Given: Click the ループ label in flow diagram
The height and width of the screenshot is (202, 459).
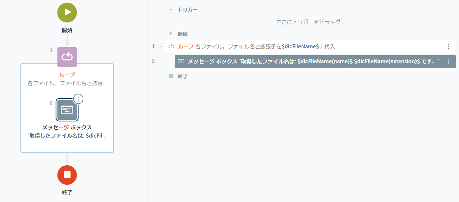Looking at the screenshot, I should click(x=67, y=75).
